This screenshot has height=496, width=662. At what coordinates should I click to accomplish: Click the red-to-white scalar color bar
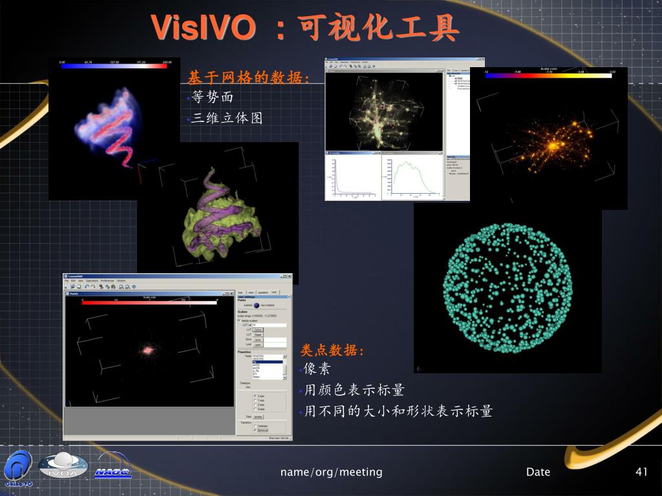click(x=149, y=302)
